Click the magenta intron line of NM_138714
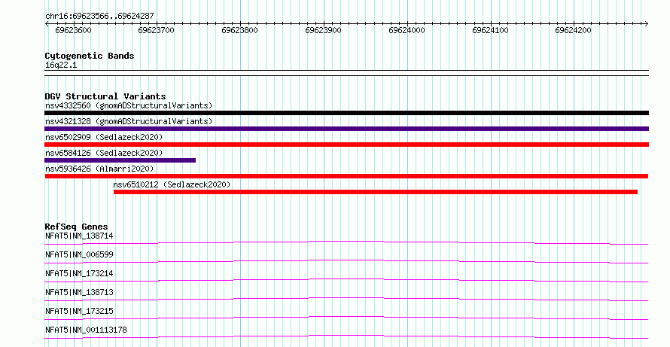 tap(346, 242)
